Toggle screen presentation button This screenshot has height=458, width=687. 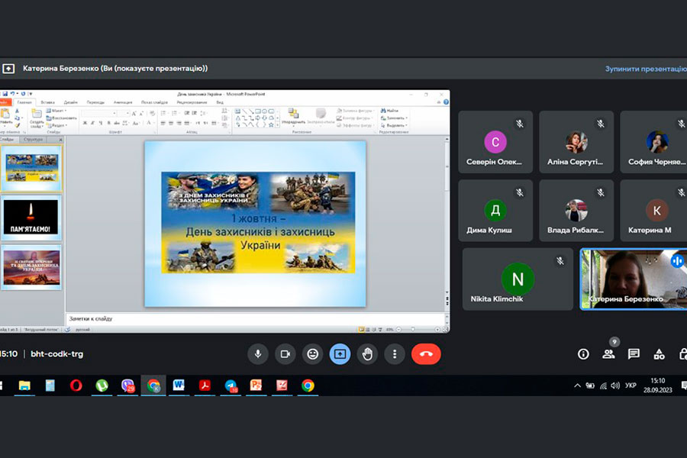tap(340, 354)
